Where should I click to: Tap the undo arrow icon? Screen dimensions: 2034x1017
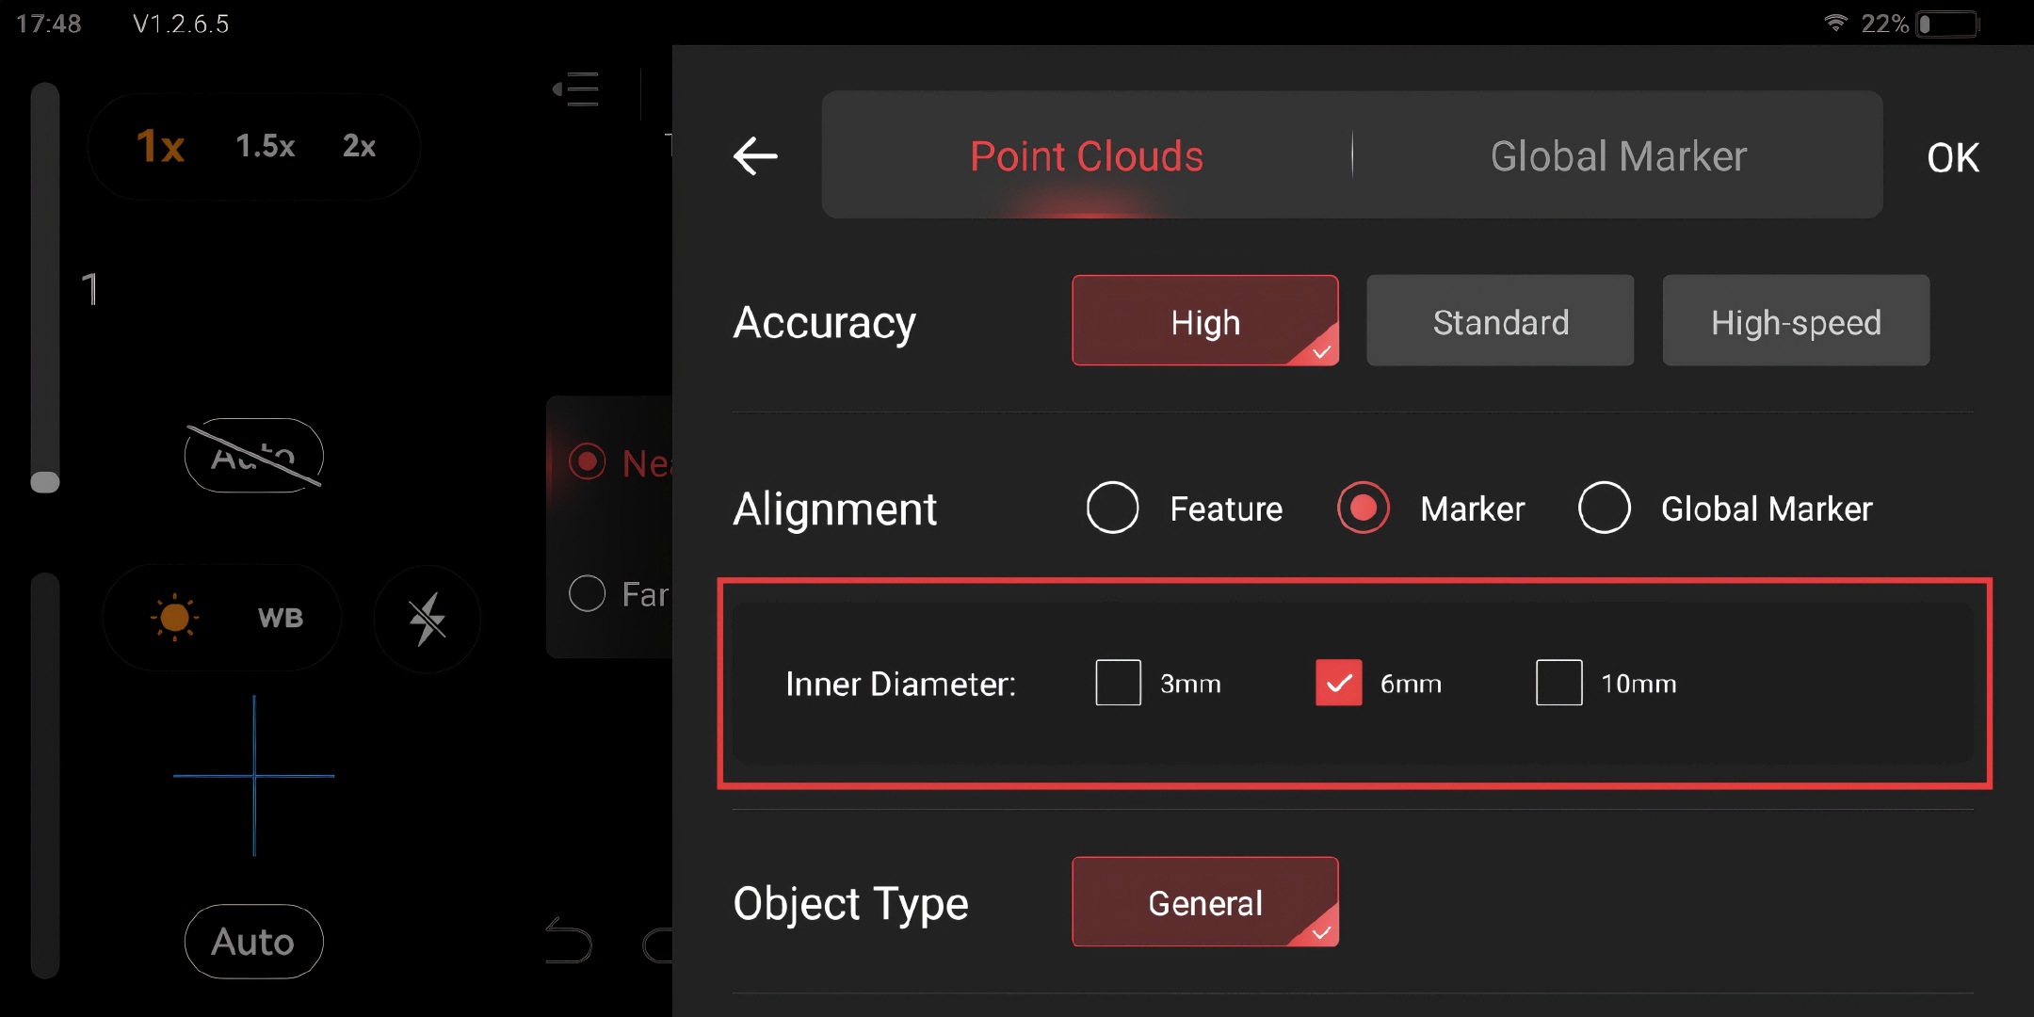tap(569, 941)
